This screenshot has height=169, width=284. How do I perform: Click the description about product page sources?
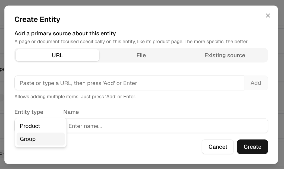[x=131, y=42]
